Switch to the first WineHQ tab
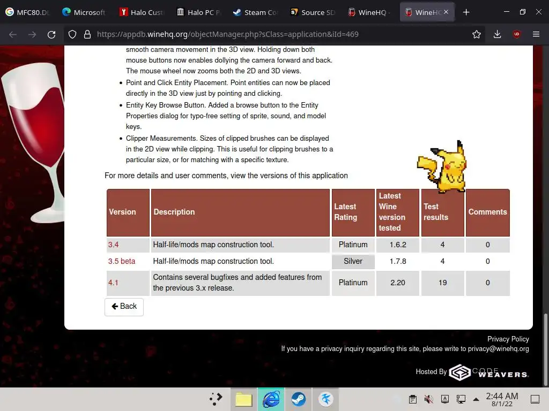The image size is (549, 411). tap(369, 12)
